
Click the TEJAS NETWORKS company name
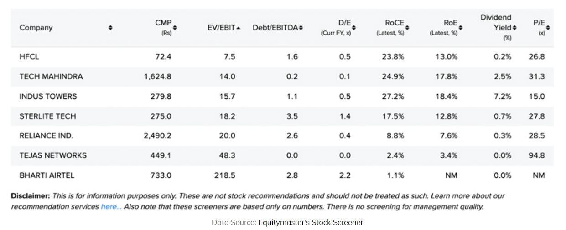[x=53, y=155]
